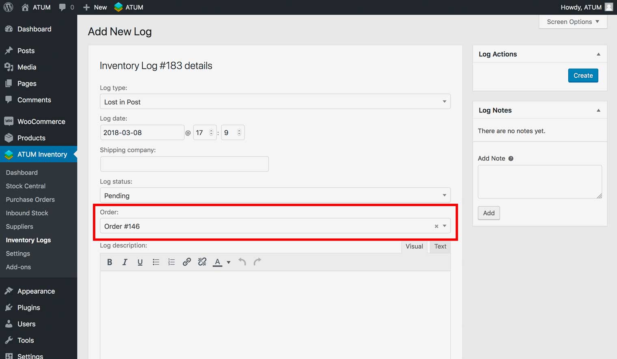This screenshot has width=617, height=359.
Task: Redo edit in editor
Action: pyautogui.click(x=257, y=262)
